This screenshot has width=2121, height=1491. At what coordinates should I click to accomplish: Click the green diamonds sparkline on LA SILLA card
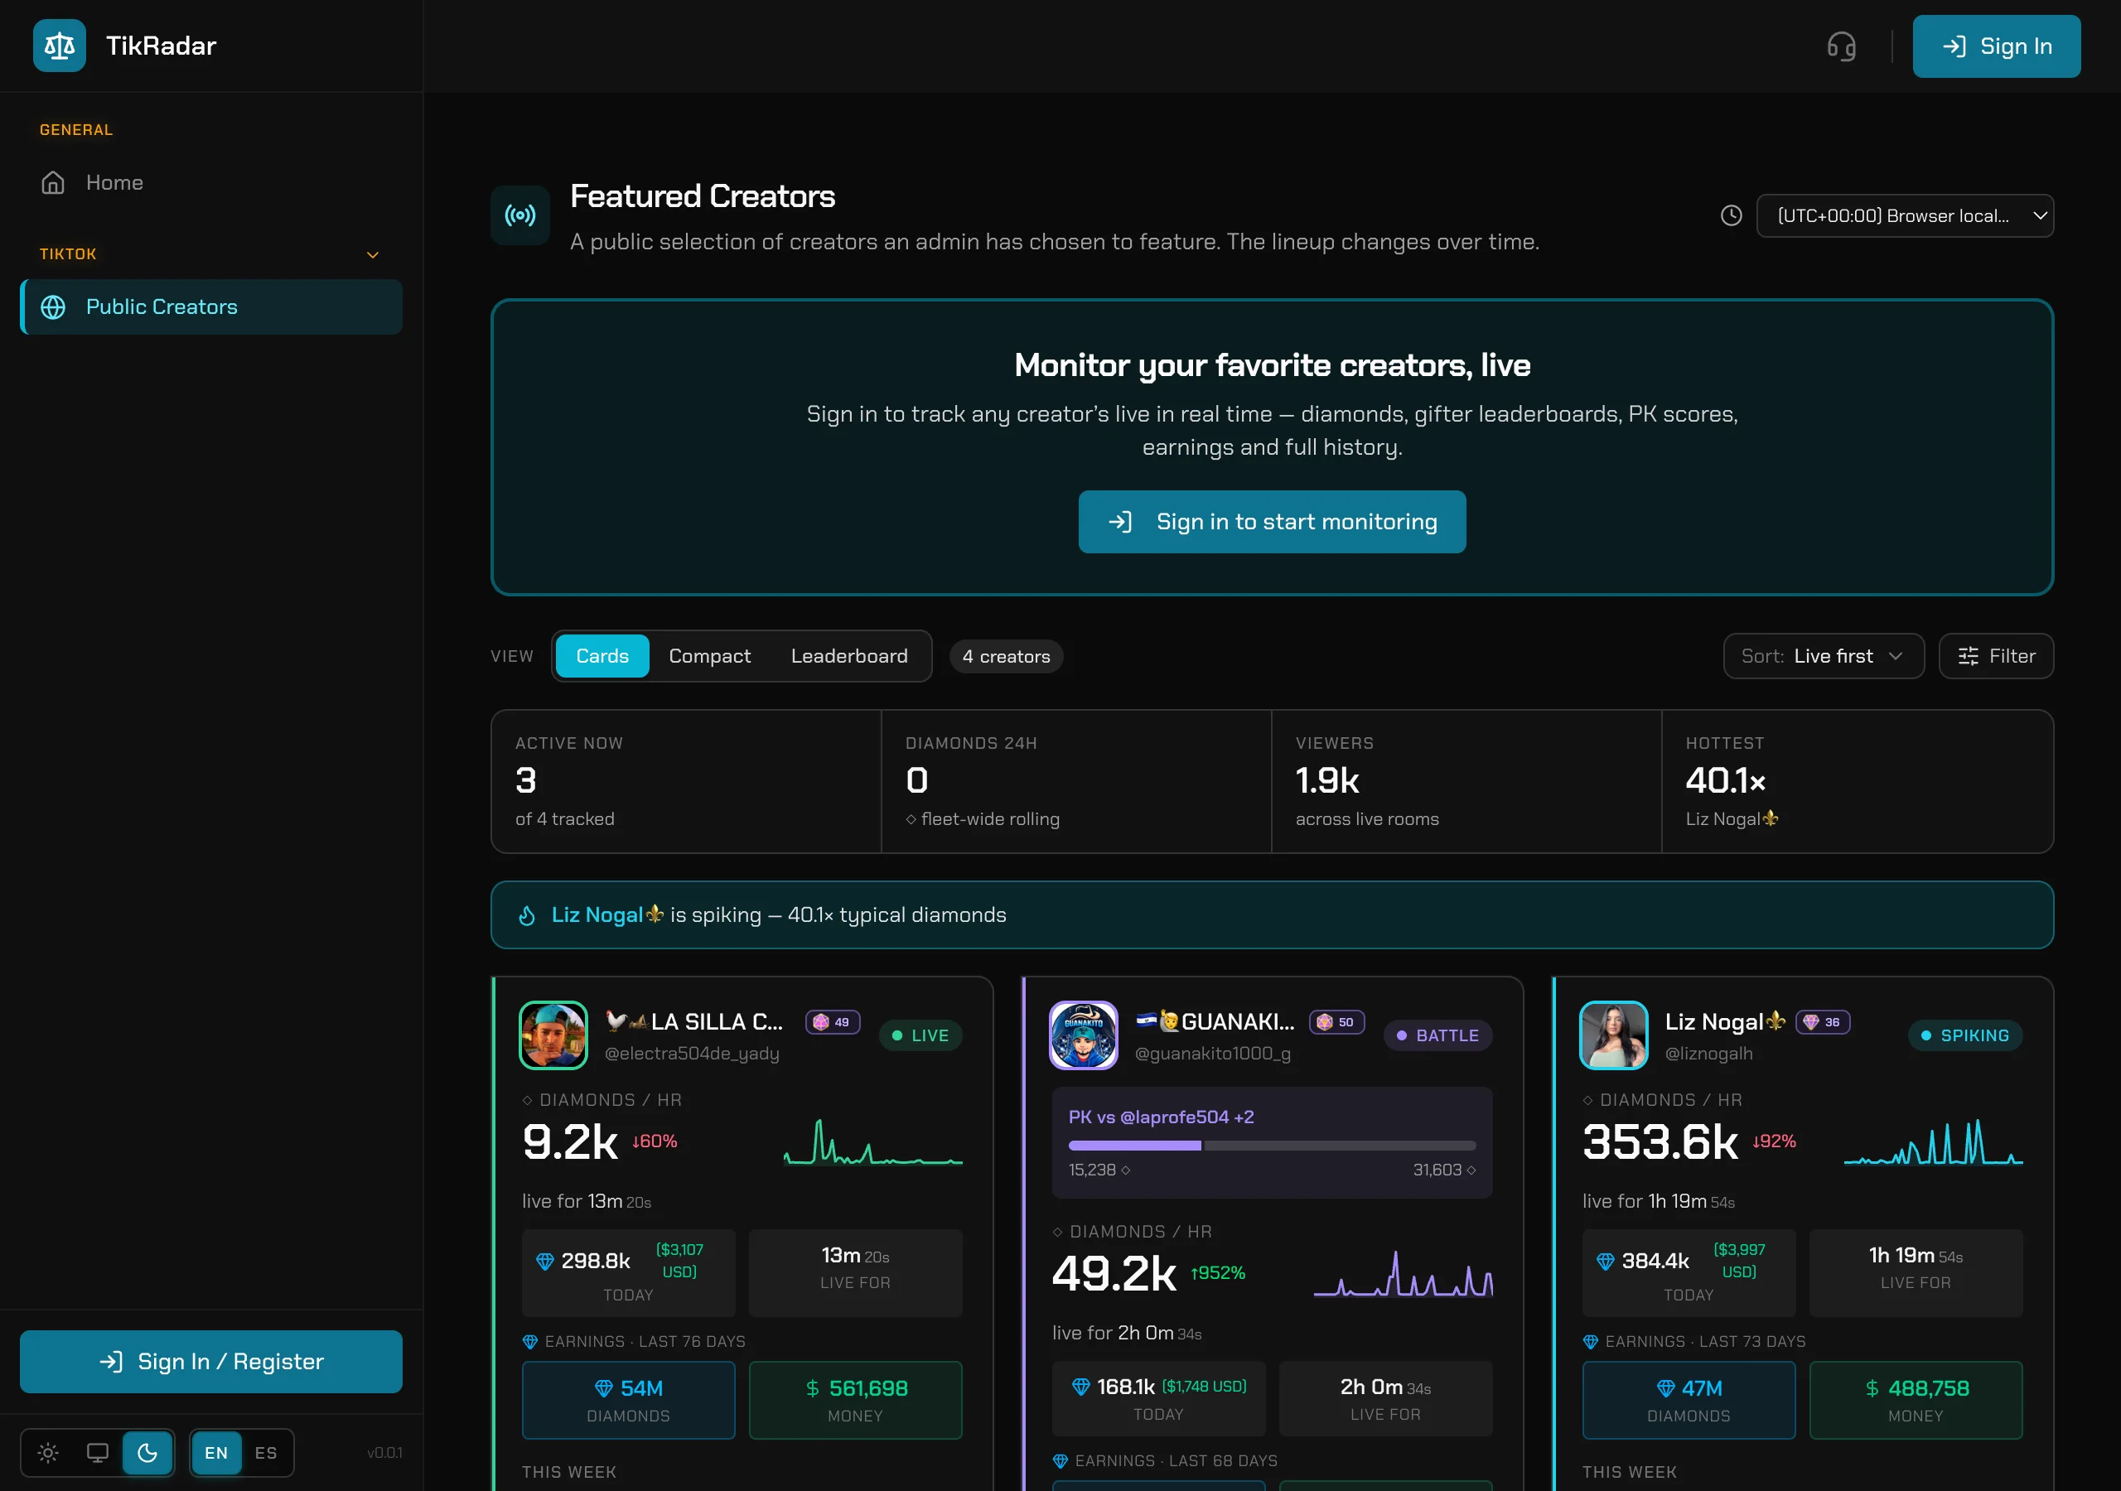click(x=873, y=1143)
